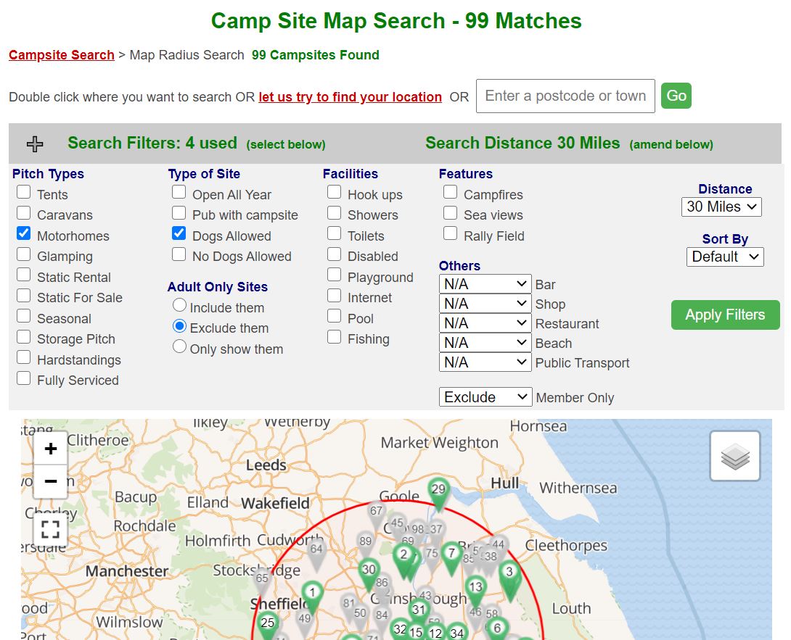The image size is (791, 640).
Task: Zoom out on the map
Action: (51, 481)
